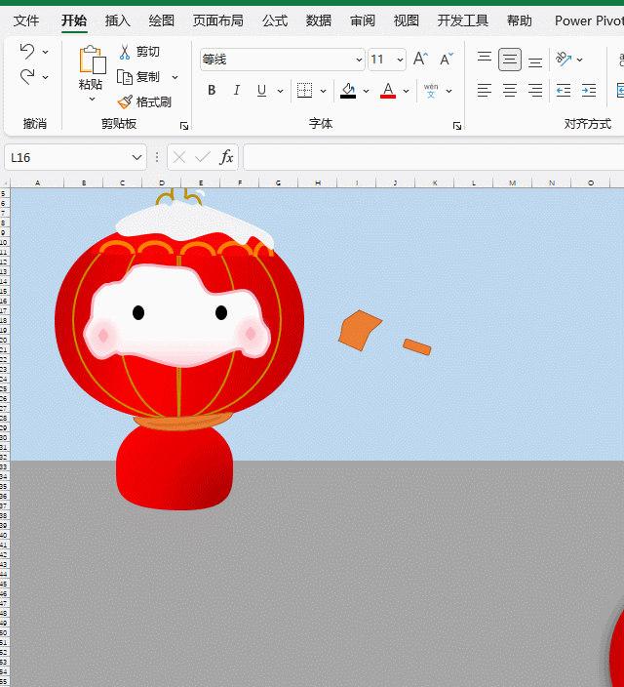Apply the fill color bucket
This screenshot has width=624, height=687.
348,91
